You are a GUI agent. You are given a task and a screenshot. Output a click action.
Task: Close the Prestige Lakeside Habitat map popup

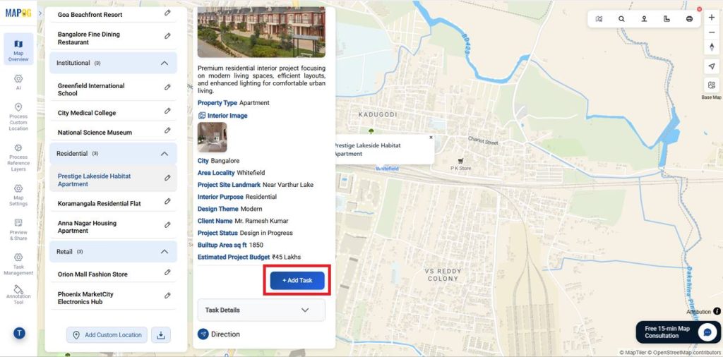(x=431, y=138)
